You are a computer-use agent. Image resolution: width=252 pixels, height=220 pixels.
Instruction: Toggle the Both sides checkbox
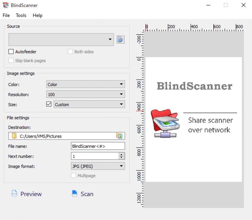point(70,52)
